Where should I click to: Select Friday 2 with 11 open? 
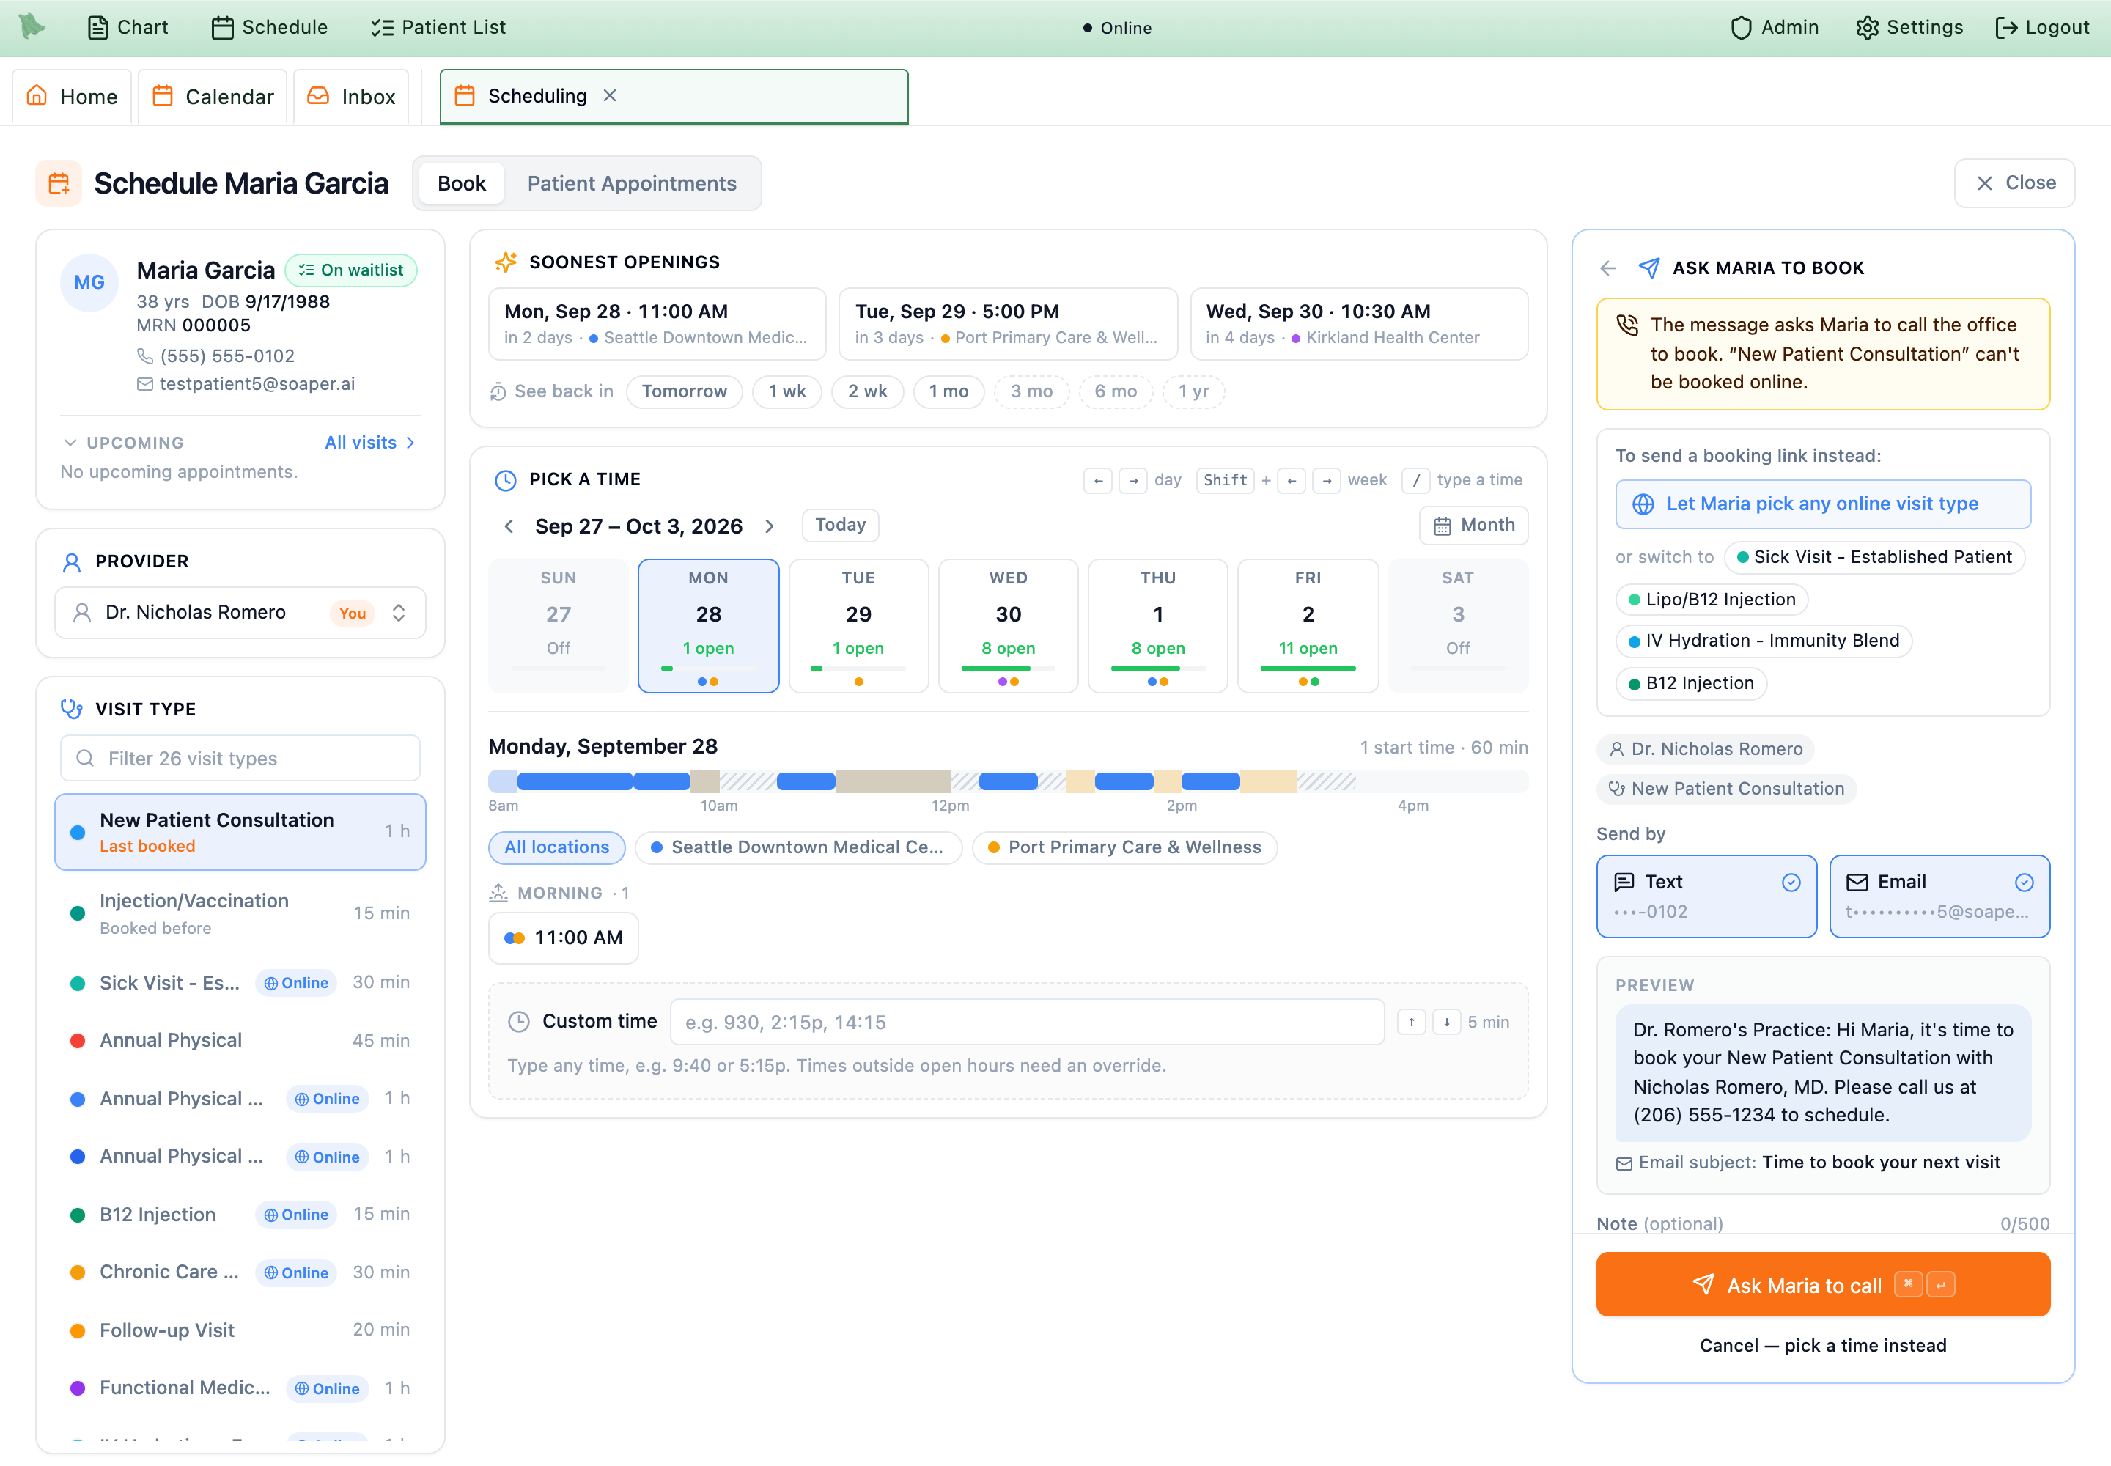[x=1308, y=625]
